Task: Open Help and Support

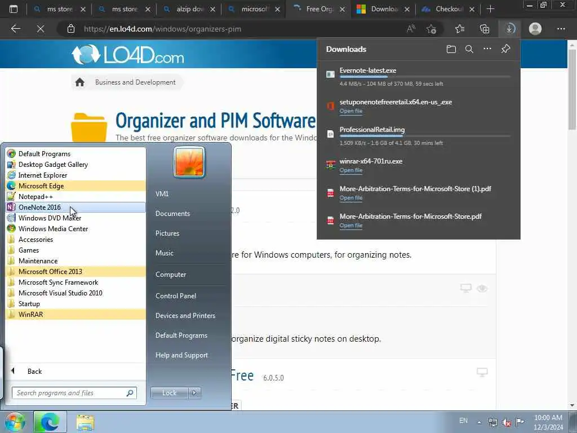Action: pyautogui.click(x=181, y=355)
